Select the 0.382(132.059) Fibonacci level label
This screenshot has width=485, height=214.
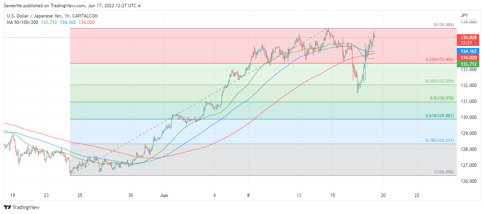pos(440,81)
